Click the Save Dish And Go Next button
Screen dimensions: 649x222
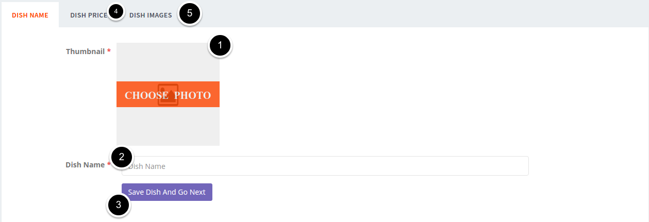coord(167,192)
